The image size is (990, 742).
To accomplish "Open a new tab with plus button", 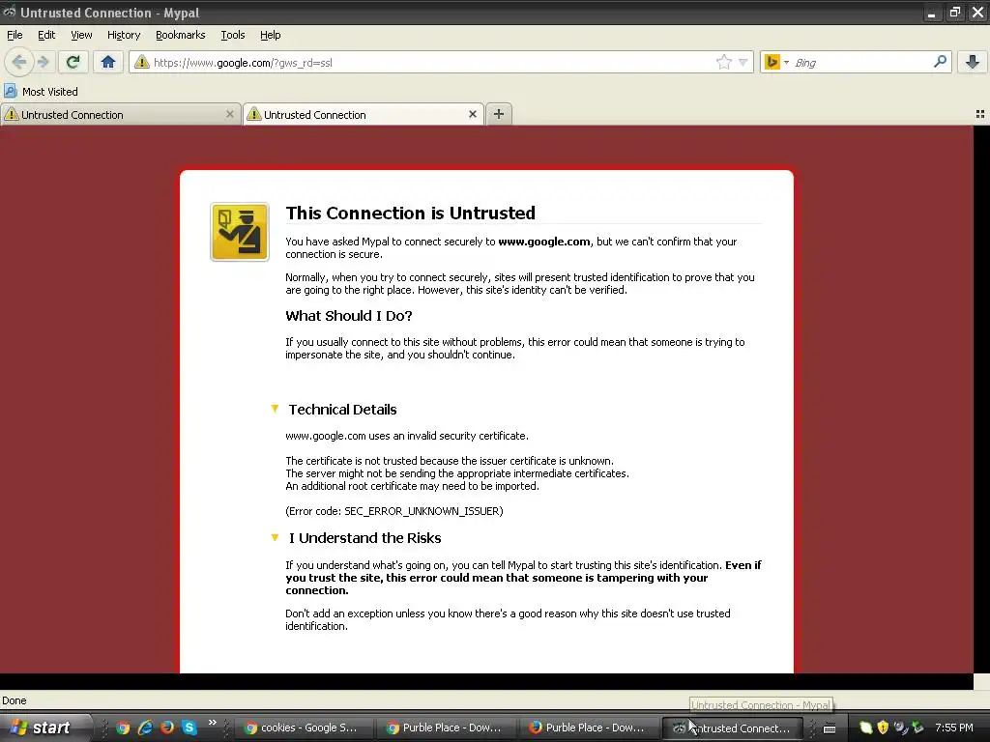I will click(499, 114).
